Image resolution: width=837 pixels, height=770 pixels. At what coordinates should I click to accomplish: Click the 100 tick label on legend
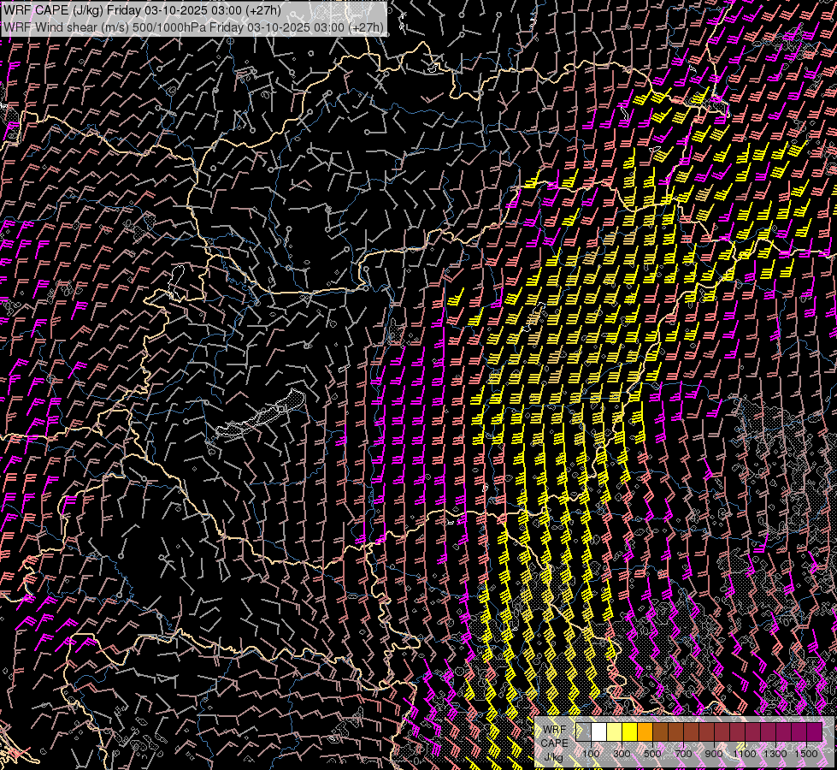(x=592, y=754)
